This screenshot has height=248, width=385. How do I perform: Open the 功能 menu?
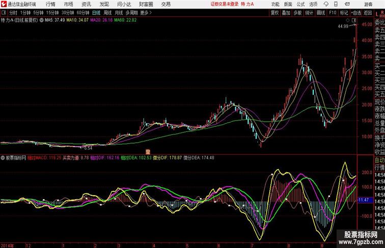(x=275, y=4)
